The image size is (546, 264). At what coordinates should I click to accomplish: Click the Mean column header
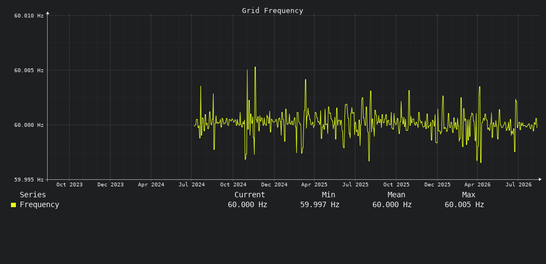396,195
